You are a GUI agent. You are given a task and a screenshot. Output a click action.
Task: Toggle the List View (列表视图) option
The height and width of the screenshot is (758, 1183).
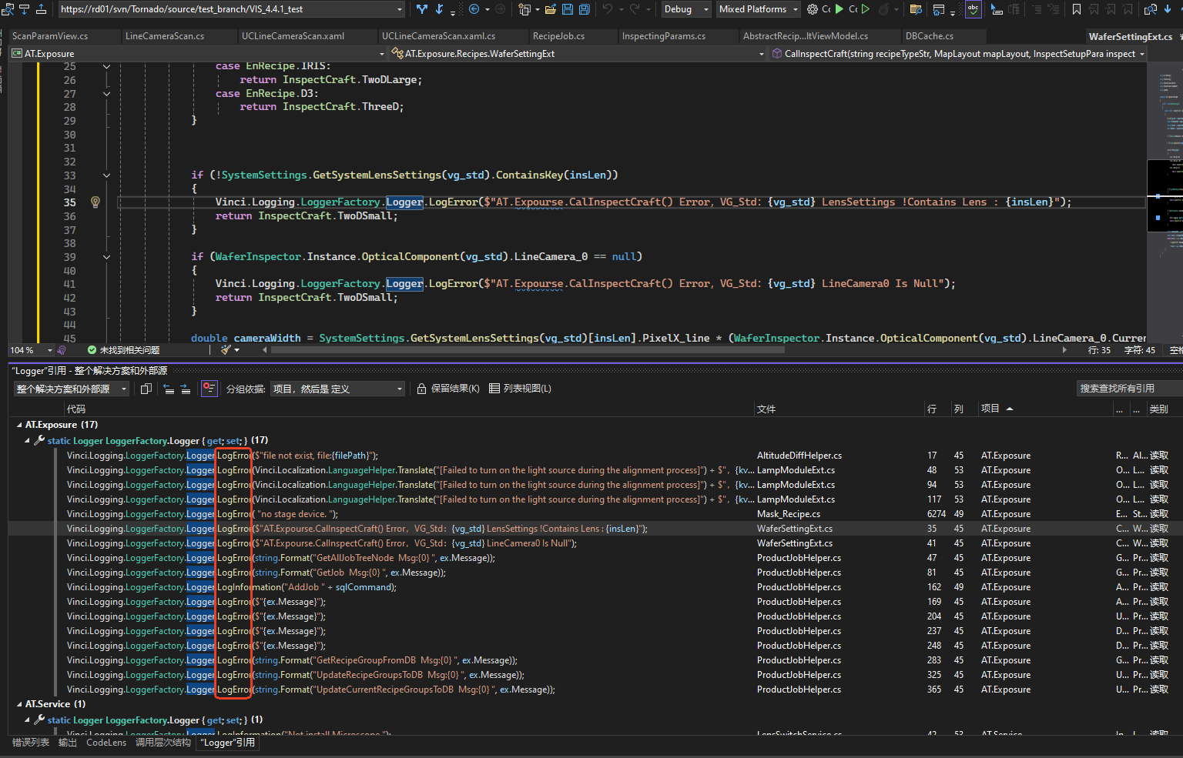tap(520, 389)
